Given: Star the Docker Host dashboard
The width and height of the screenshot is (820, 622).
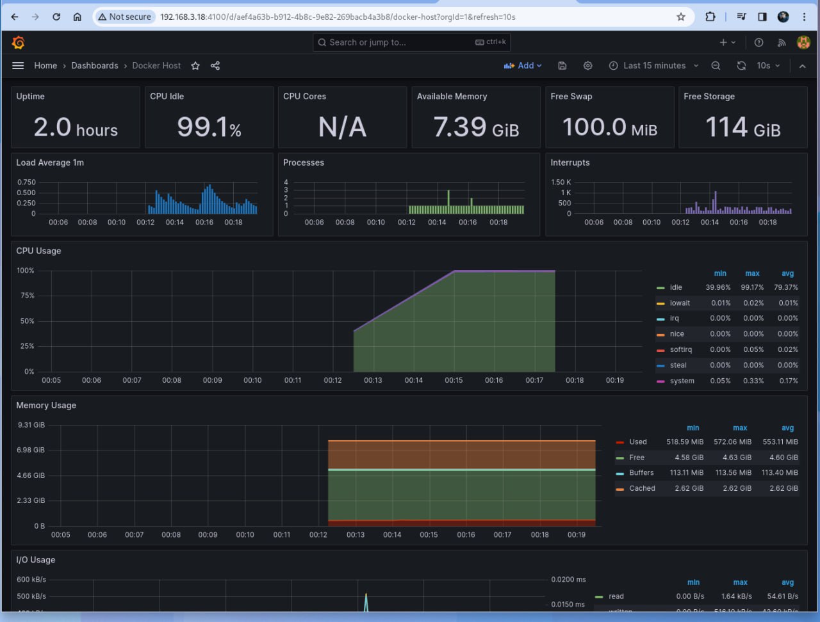Looking at the screenshot, I should tap(195, 65).
